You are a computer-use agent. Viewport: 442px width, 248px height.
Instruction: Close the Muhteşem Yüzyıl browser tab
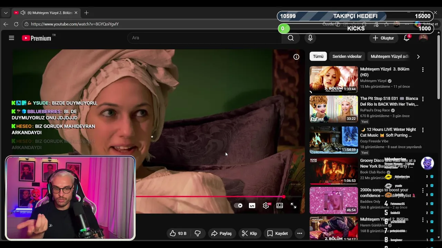point(76,13)
